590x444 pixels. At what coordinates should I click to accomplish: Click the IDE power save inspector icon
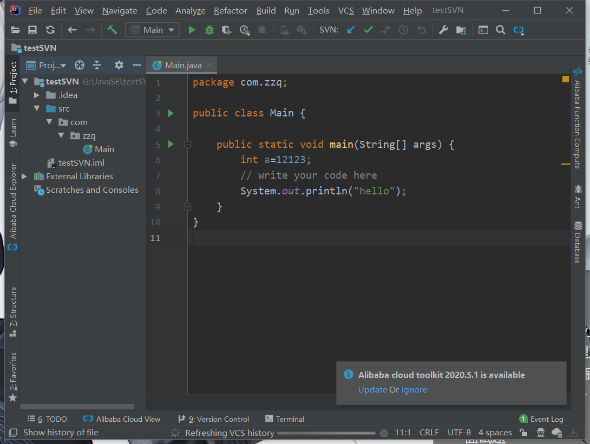(541, 432)
